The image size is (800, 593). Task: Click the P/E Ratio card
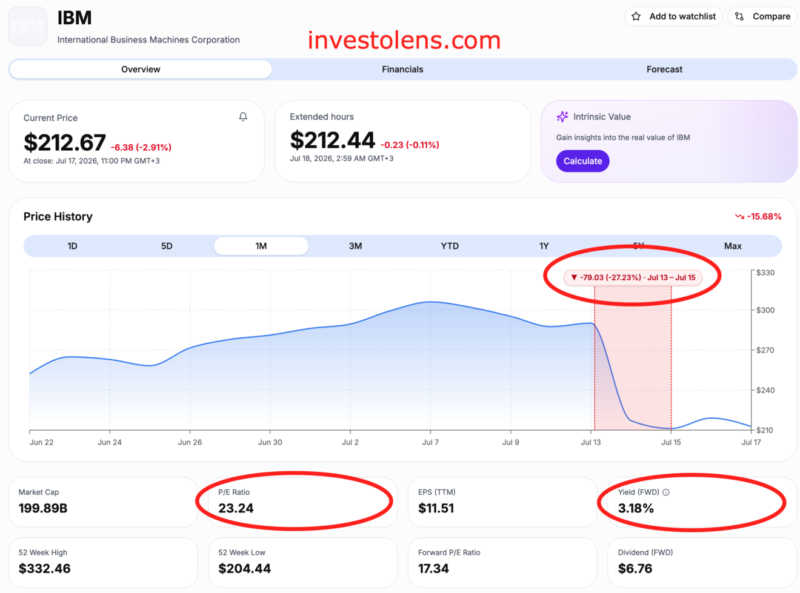(x=302, y=502)
